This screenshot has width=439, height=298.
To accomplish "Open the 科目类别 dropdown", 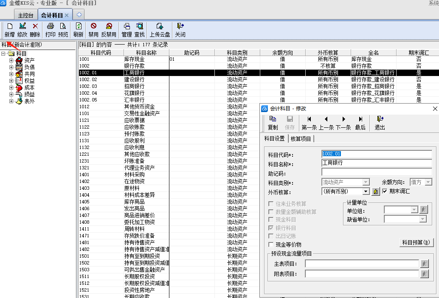I will (x=366, y=182).
